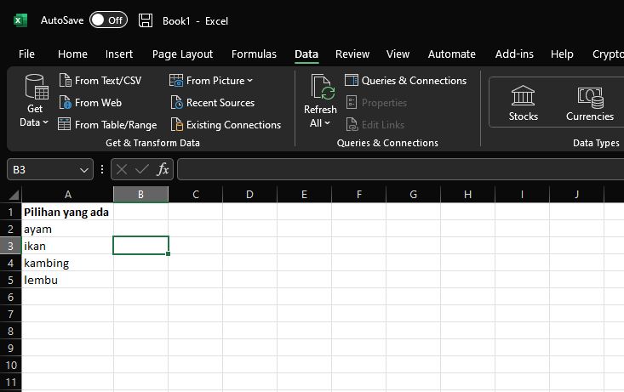Click the Book1 - Excel title text
The image size is (624, 392).
pyautogui.click(x=195, y=21)
